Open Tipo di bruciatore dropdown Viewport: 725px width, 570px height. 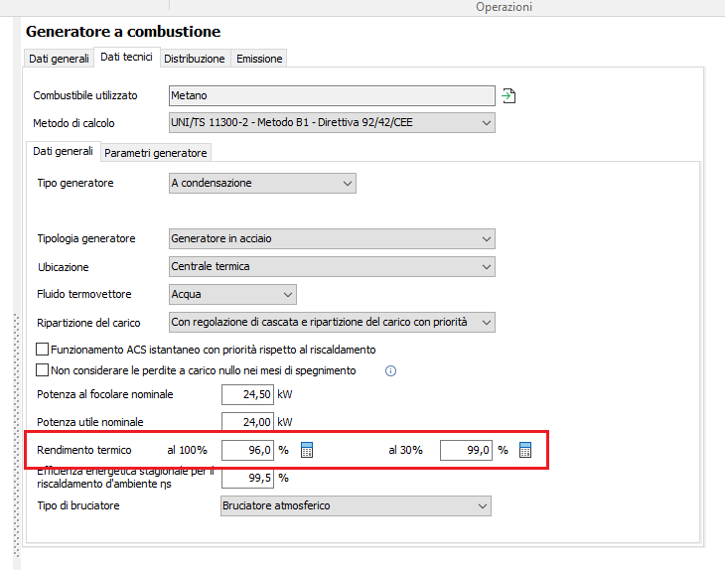tap(356, 505)
